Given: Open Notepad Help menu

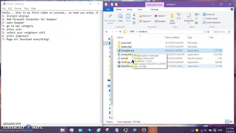Looking at the screenshot, I should pyautogui.click(x=34, y=8).
